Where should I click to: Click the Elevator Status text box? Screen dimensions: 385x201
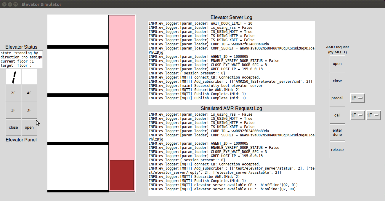pos(21,59)
